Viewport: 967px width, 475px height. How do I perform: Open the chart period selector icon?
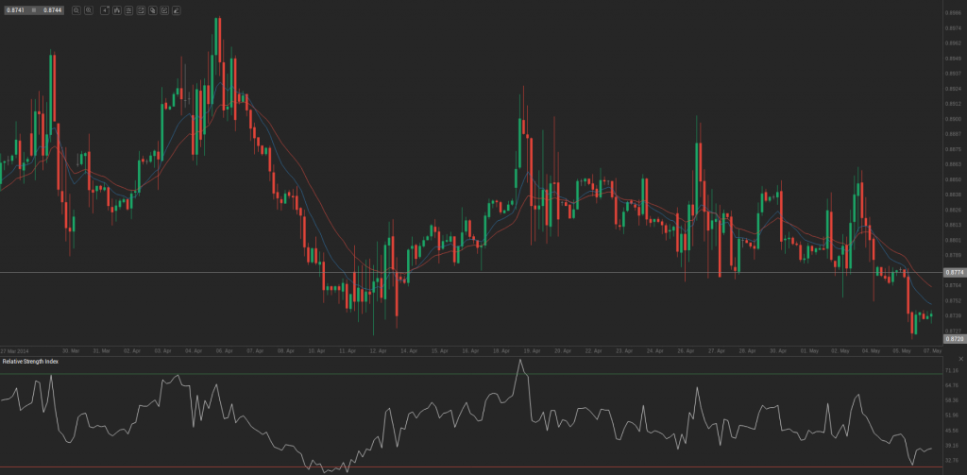point(105,10)
